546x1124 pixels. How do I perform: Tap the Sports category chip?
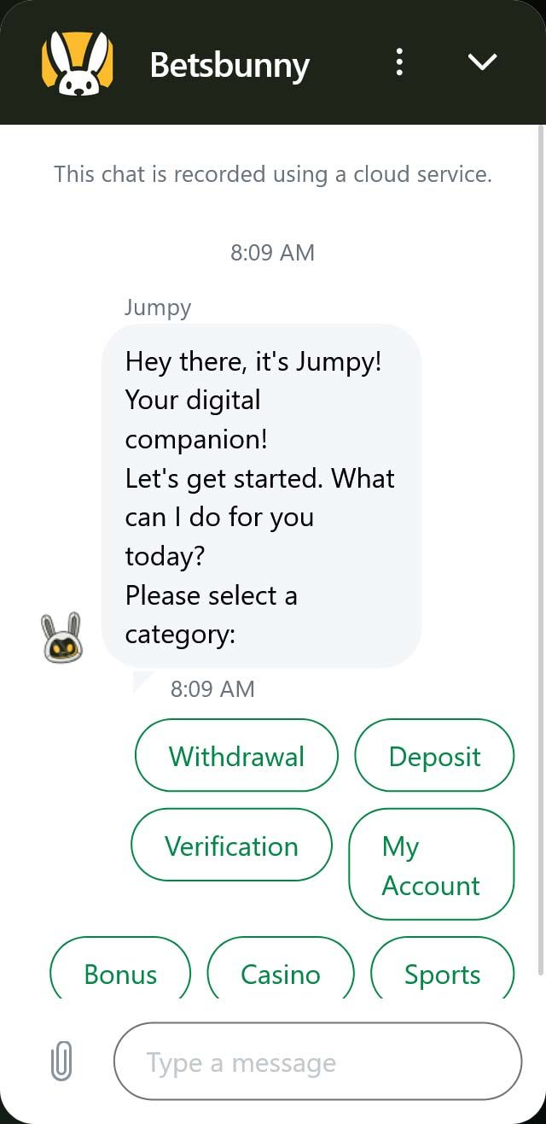(x=442, y=968)
